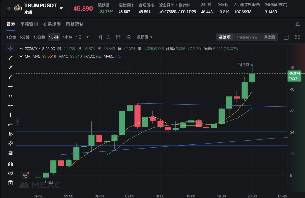
Task: Switch chart to 基礎版 mode
Action: (x=225, y=37)
